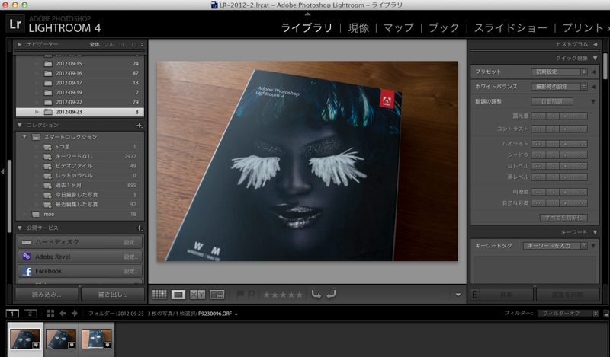This screenshot has width=610, height=357.
Task: Open the ライブラリ module
Action: (307, 28)
